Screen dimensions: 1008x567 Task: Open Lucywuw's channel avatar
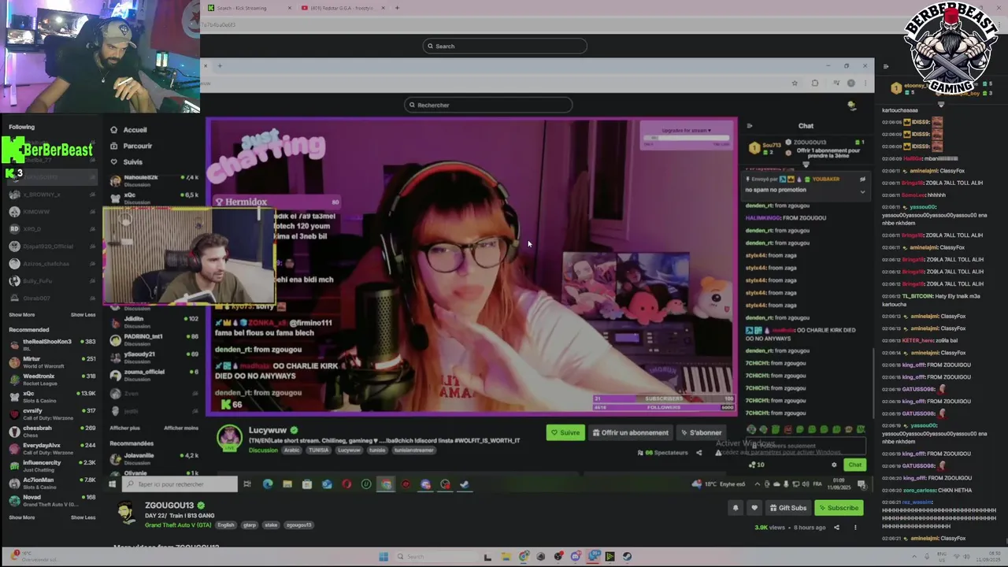pos(229,437)
